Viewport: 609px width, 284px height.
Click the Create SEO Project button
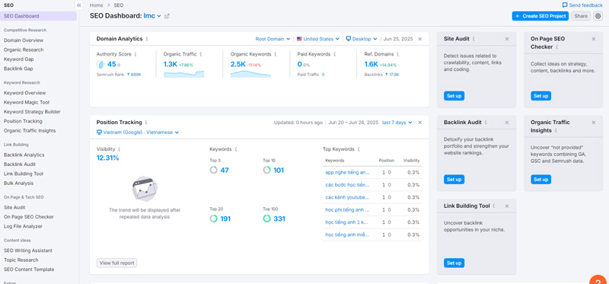(540, 16)
